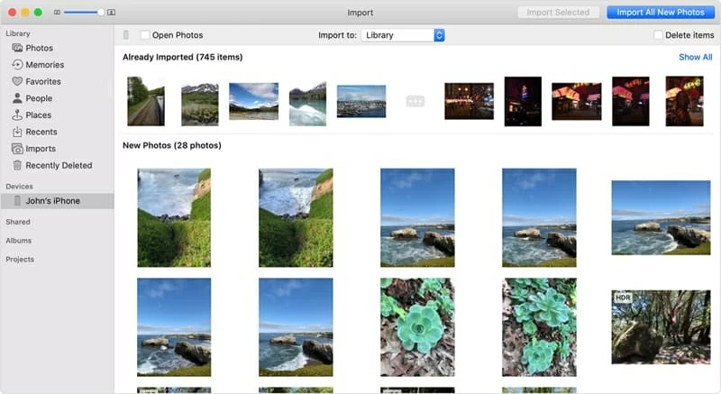721x394 pixels.
Task: Click the Places pin icon
Action: pos(17,115)
